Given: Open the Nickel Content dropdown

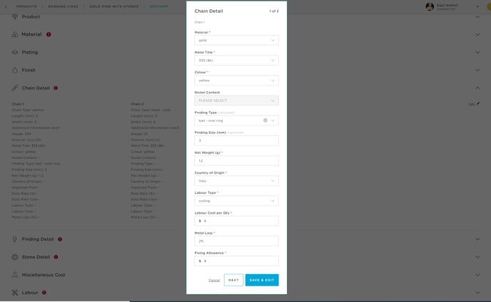Looking at the screenshot, I should click(x=236, y=100).
